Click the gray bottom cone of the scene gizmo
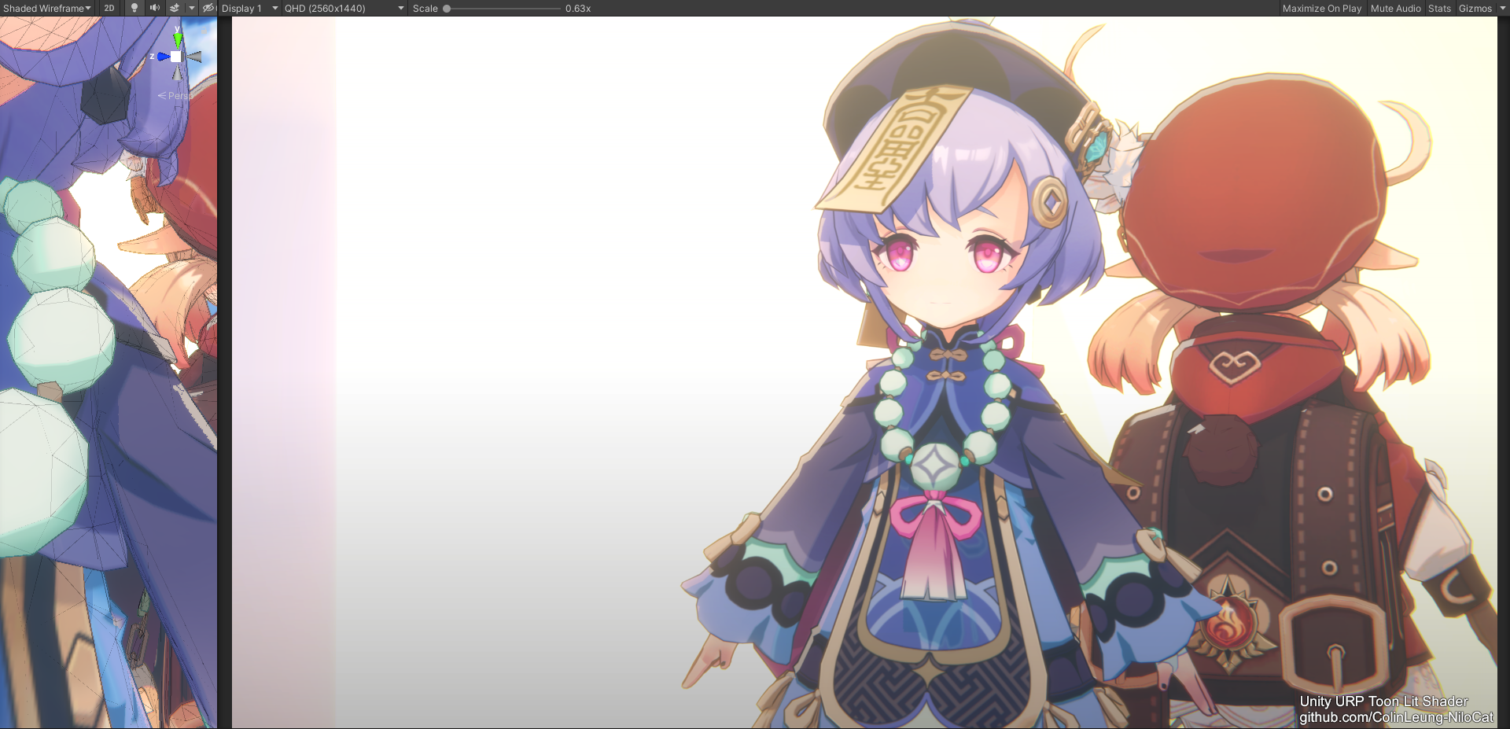Viewport: 1510px width, 729px height. (x=178, y=73)
